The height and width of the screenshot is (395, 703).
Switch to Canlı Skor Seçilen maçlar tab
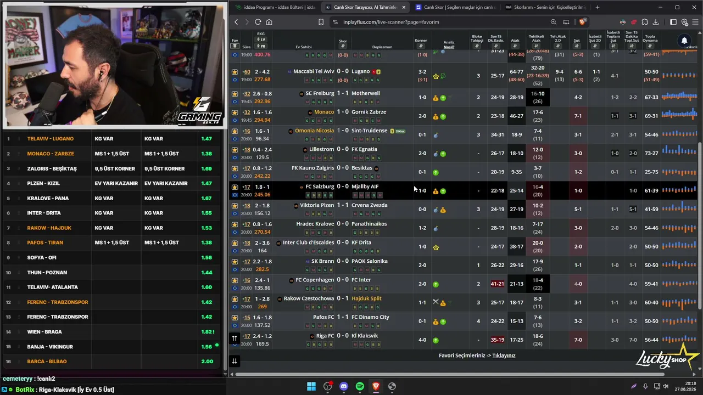455,7
